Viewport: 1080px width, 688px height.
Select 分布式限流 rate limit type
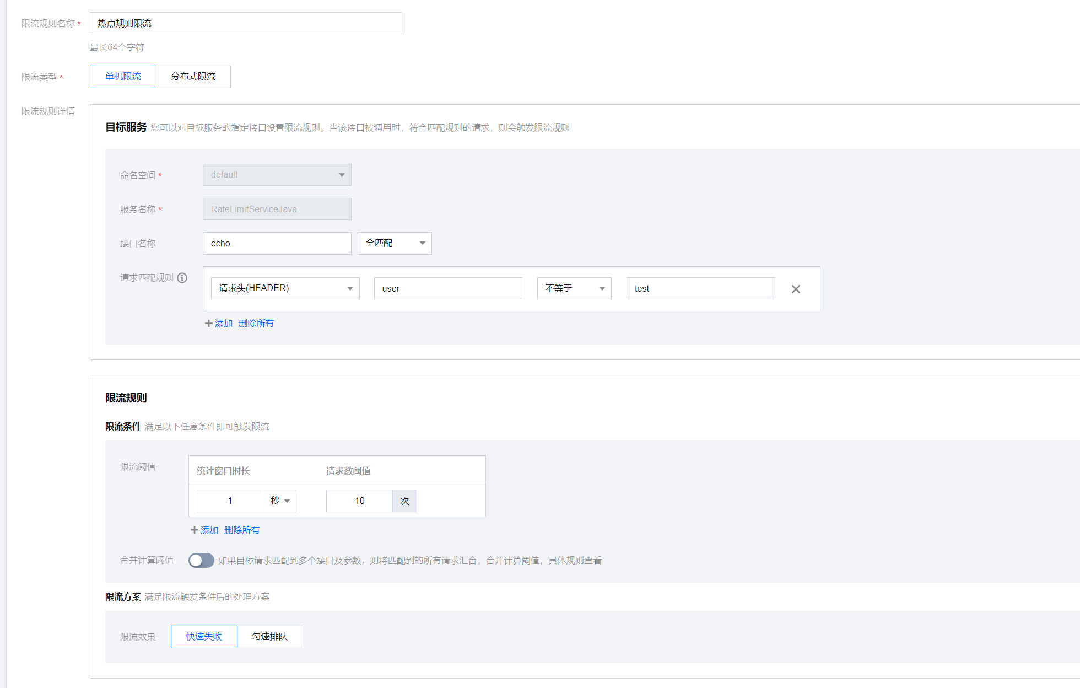coord(193,77)
